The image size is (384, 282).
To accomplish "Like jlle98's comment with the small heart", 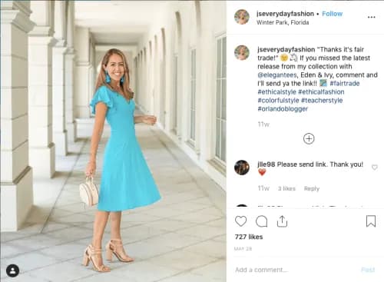I will (x=374, y=168).
